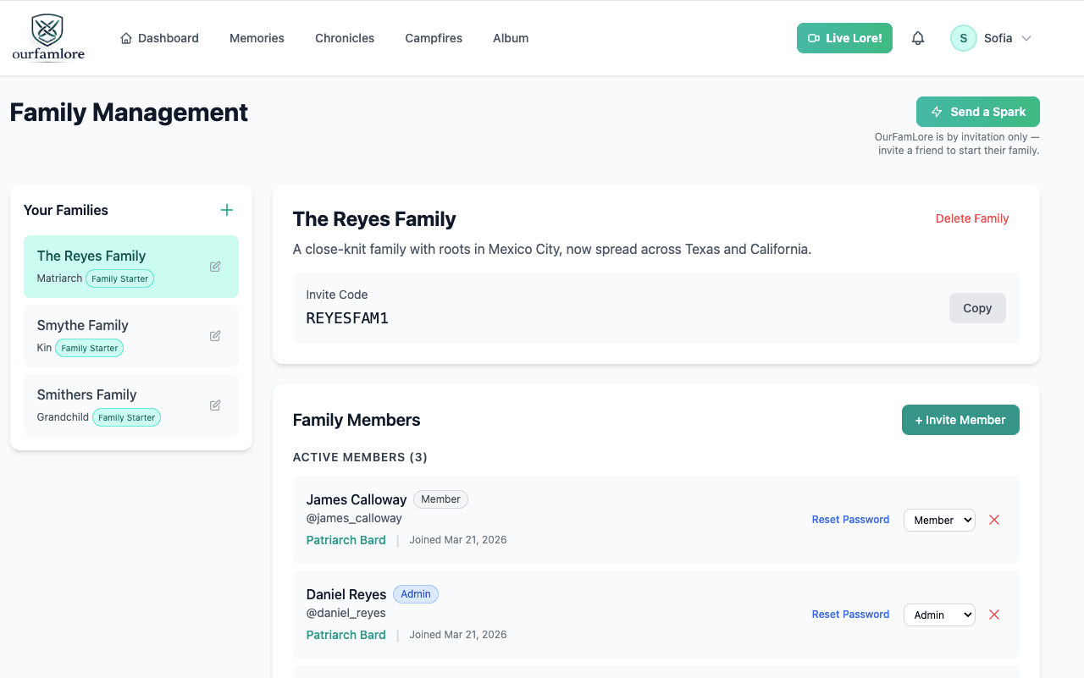Click Sofia's avatar circle
The height and width of the screenshot is (678, 1084).
(x=963, y=38)
